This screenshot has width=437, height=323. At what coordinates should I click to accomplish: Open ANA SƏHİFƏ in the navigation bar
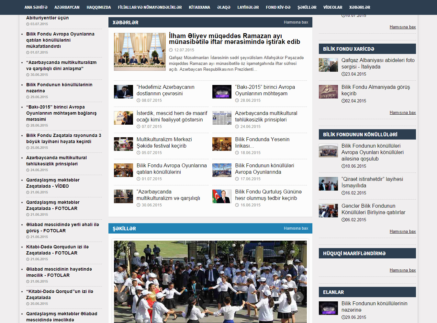pyautogui.click(x=36, y=7)
